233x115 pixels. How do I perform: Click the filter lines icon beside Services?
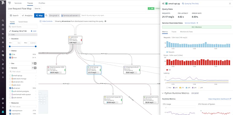click(x=9, y=3)
